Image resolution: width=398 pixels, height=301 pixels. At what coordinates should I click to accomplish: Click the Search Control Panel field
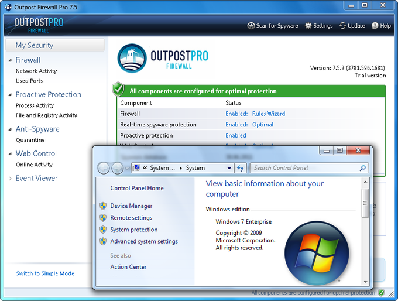[x=309, y=168]
